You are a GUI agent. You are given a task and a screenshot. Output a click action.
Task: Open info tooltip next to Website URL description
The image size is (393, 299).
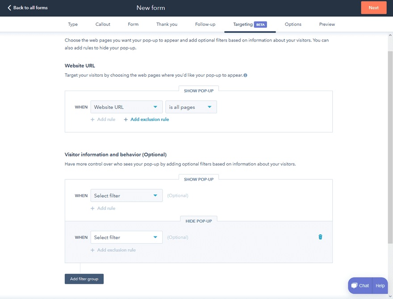tap(245, 75)
